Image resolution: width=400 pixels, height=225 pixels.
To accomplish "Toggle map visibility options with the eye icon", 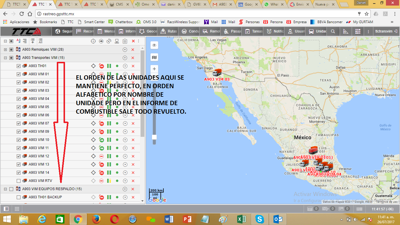I will point(154,45).
